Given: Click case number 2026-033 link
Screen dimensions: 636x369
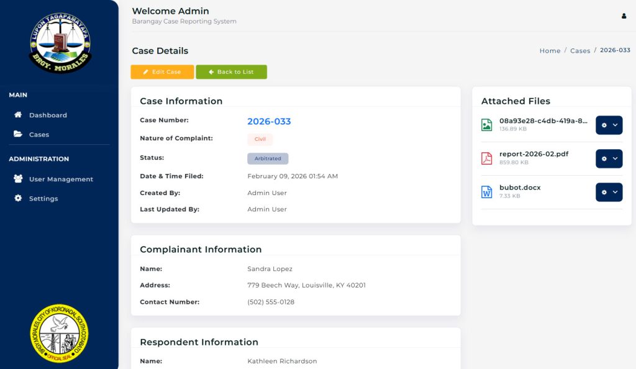Looking at the screenshot, I should [269, 121].
